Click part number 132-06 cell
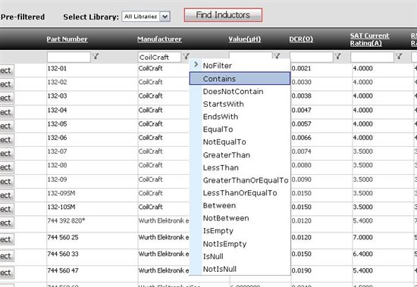This screenshot has height=287, width=417. [x=57, y=138]
